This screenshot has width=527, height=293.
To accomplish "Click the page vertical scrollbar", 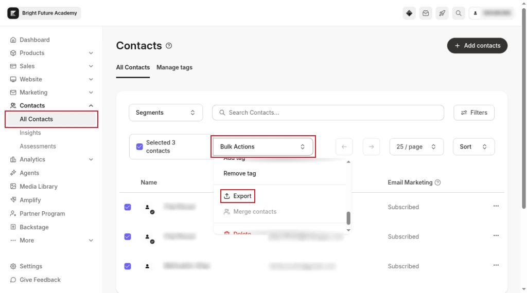I will (524, 107).
